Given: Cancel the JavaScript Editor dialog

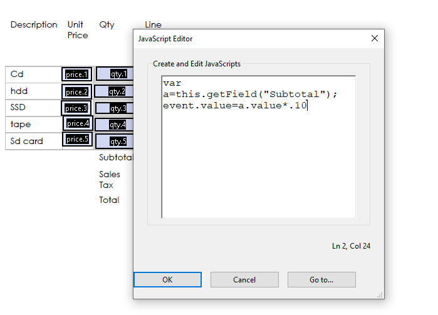Looking at the screenshot, I should pos(244,279).
